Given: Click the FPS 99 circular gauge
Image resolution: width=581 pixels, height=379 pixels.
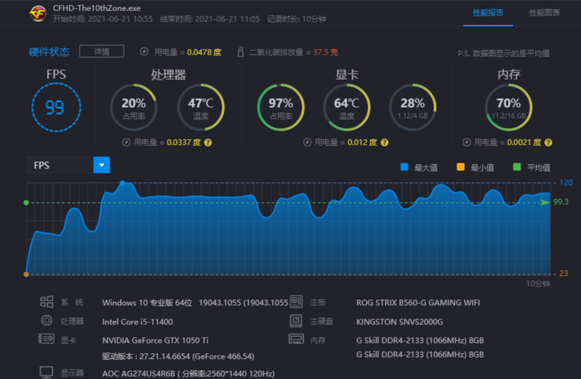Looking at the screenshot, I should click(56, 108).
